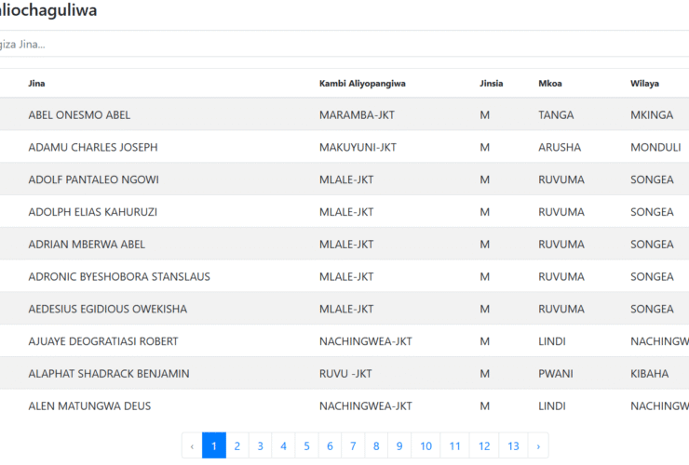Jump to page 7
Image resolution: width=689 pixels, height=465 pixels.
[x=353, y=446]
